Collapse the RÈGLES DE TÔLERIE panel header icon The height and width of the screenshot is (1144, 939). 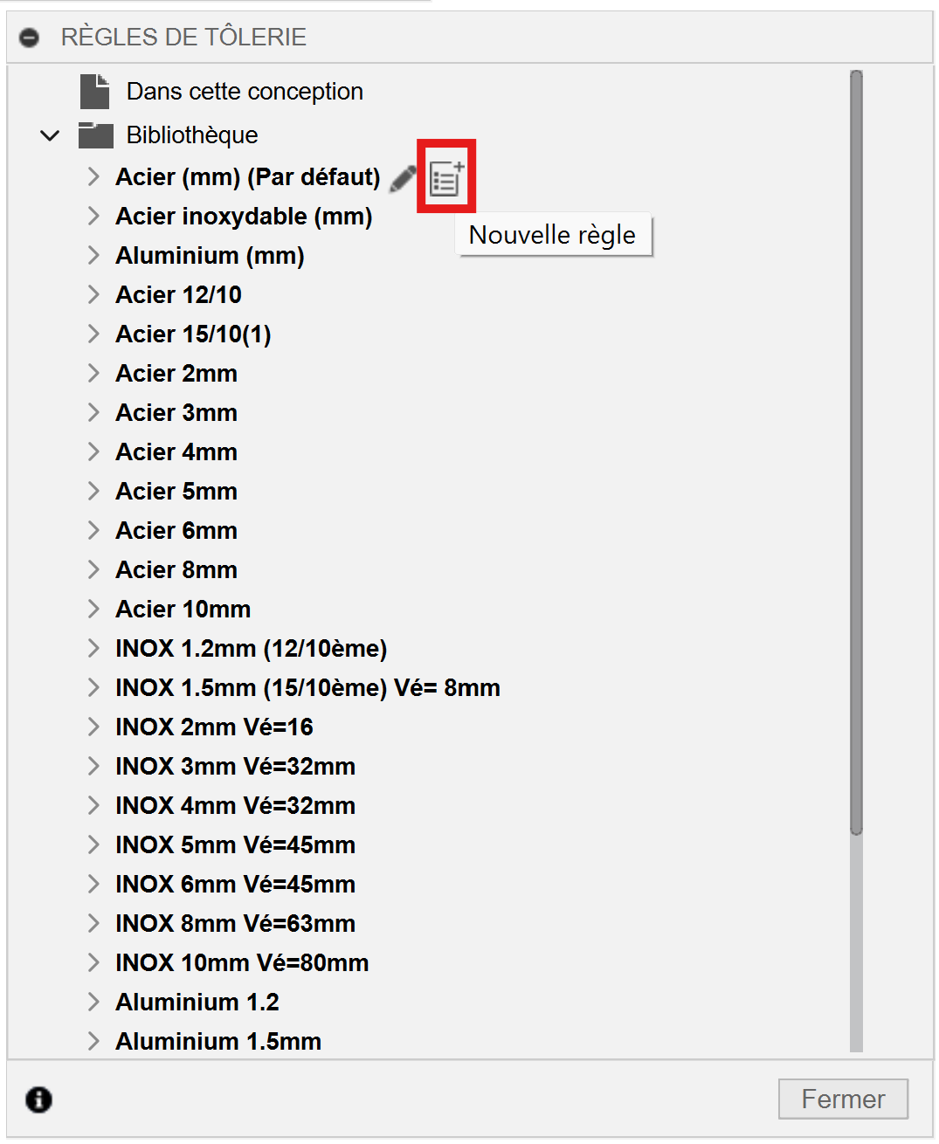[x=30, y=38]
